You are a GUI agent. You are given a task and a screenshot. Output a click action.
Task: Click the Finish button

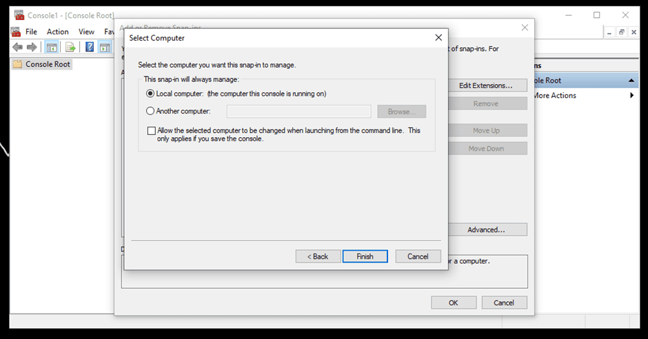click(365, 256)
